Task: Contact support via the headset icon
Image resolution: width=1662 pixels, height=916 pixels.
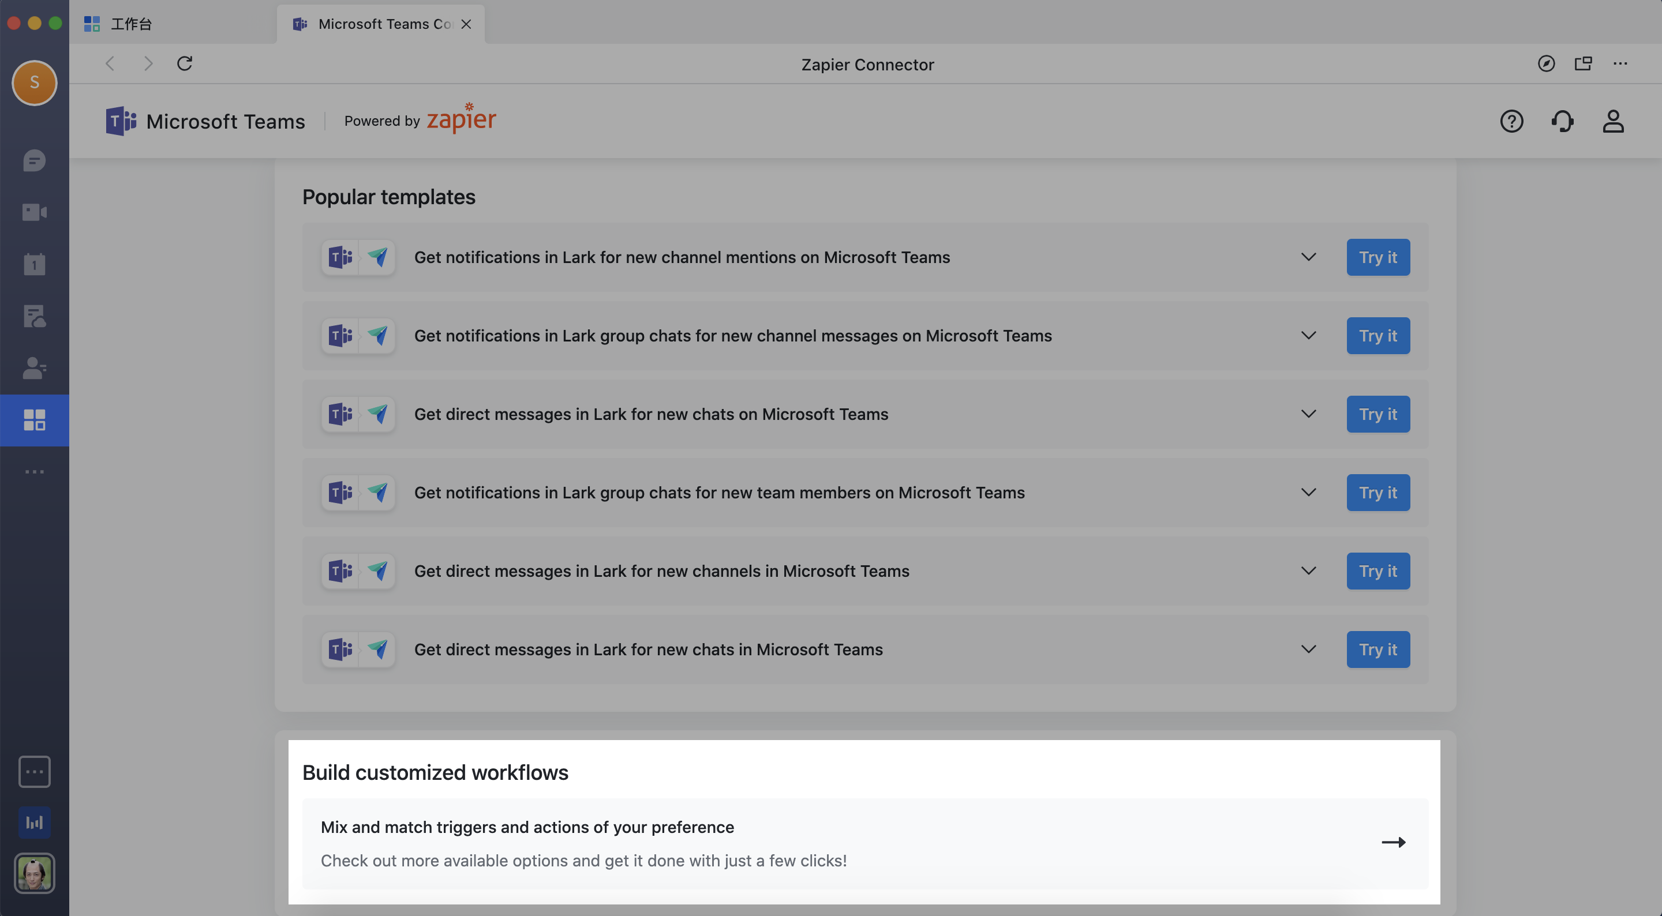Action: tap(1563, 121)
